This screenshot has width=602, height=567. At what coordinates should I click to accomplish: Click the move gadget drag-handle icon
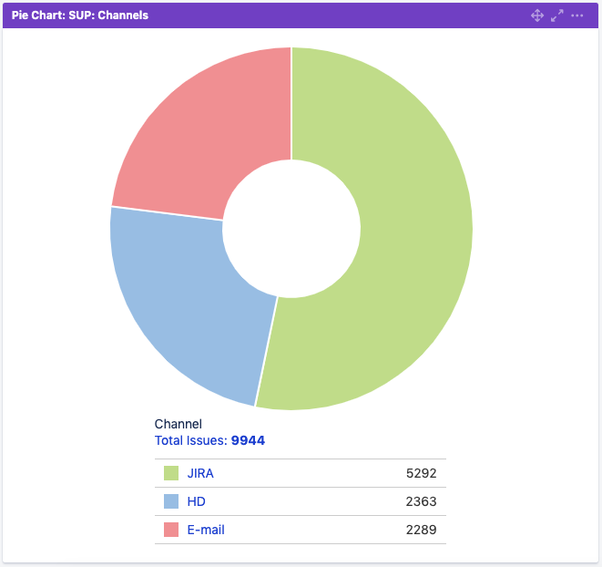pos(537,15)
